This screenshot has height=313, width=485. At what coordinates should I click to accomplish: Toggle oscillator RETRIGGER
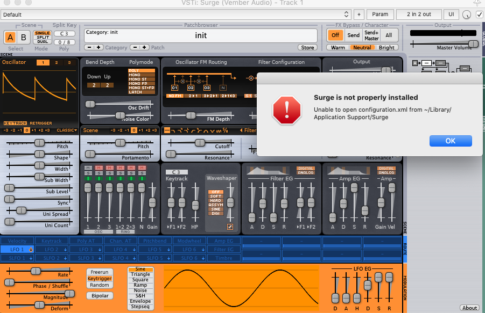(x=41, y=123)
